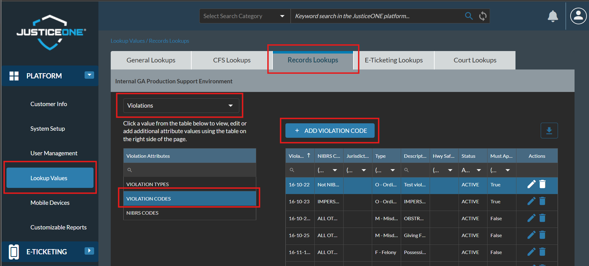Screen dimensions: 589x266
Task: Open the Type column filter dropdown
Action: tap(393, 170)
